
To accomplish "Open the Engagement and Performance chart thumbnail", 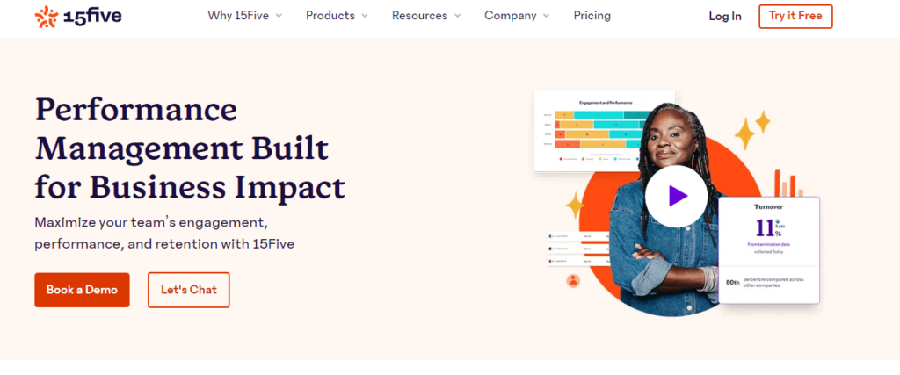I will coord(604,130).
